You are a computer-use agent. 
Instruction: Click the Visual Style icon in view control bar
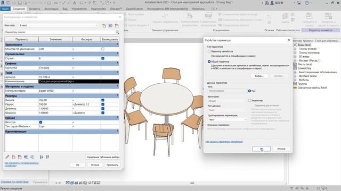(72, 183)
